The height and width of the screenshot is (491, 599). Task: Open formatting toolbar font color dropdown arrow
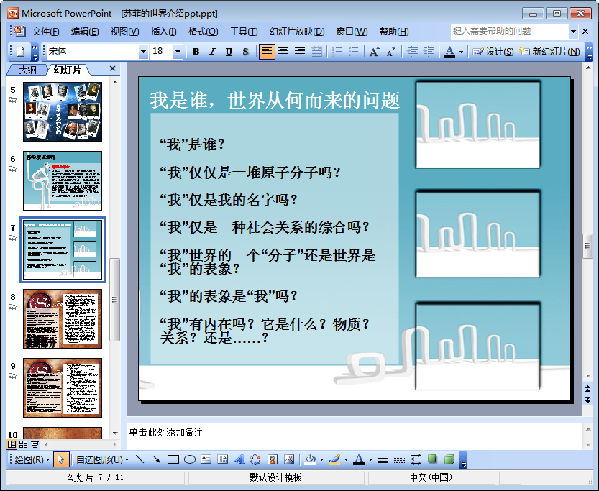pyautogui.click(x=462, y=52)
